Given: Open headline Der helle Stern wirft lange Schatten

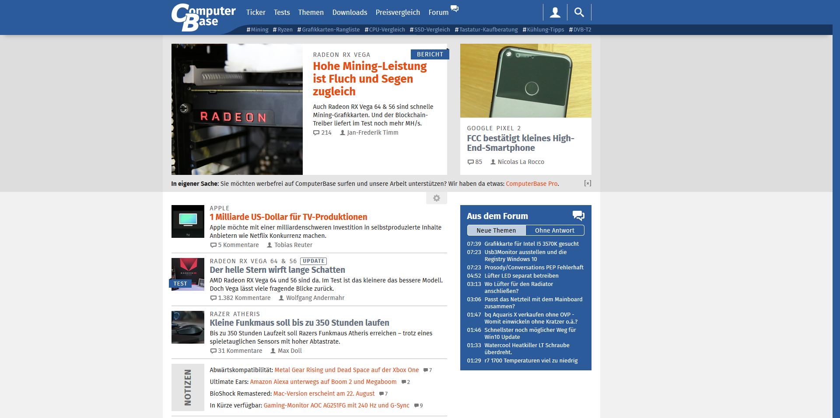Looking at the screenshot, I should 277,270.
